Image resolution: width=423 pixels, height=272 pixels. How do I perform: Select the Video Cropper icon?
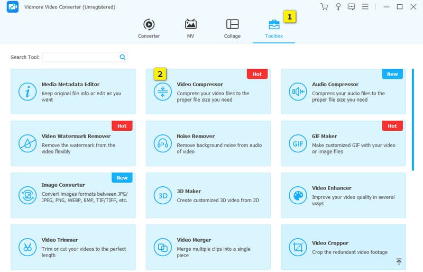click(297, 247)
